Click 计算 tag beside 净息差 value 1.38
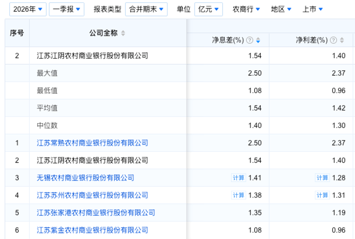The width and height of the screenshot is (355, 239). click(238, 195)
